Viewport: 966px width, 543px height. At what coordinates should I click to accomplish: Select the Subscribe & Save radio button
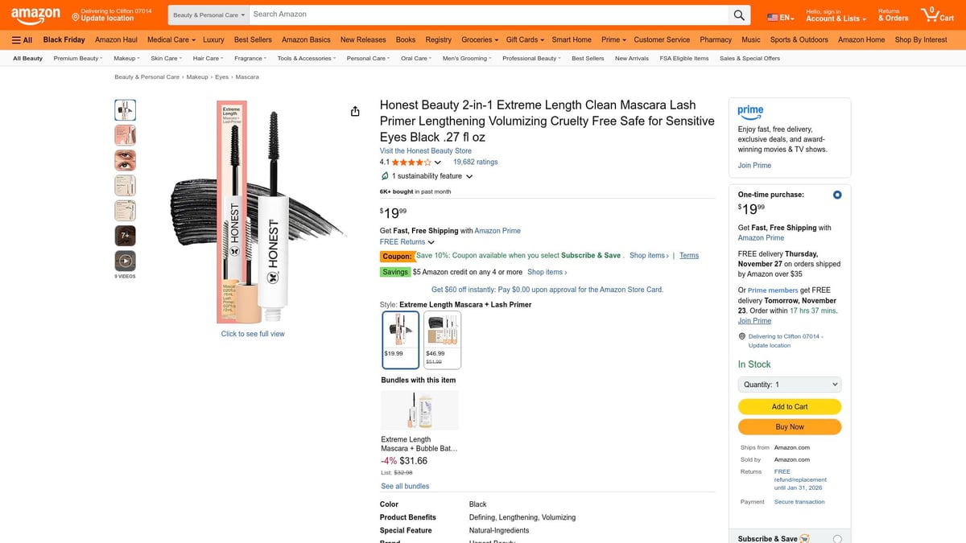(837, 538)
